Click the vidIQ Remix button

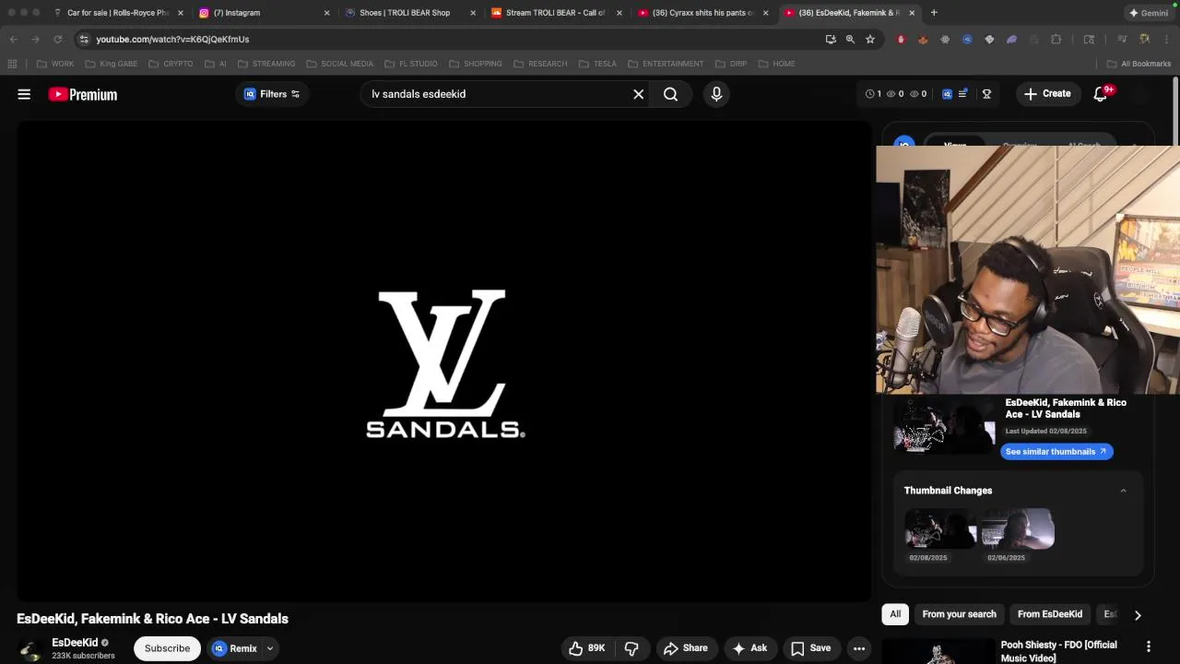pos(235,648)
